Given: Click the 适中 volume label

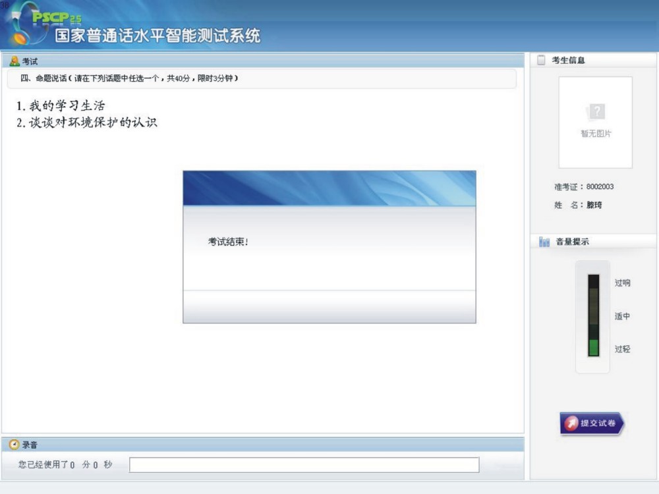Looking at the screenshot, I should (x=622, y=316).
